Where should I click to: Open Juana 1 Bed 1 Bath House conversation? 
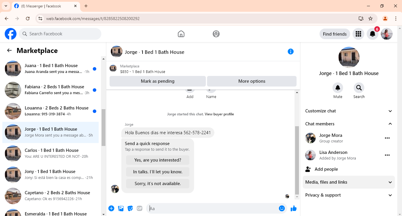click(51, 69)
